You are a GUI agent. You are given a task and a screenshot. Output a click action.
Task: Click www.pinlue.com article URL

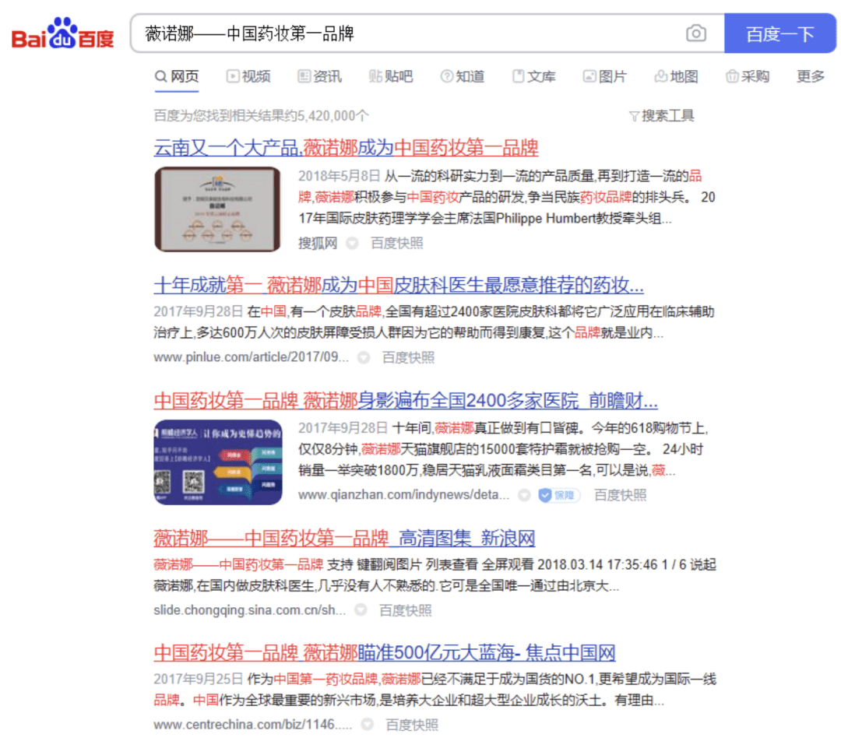pos(251,357)
